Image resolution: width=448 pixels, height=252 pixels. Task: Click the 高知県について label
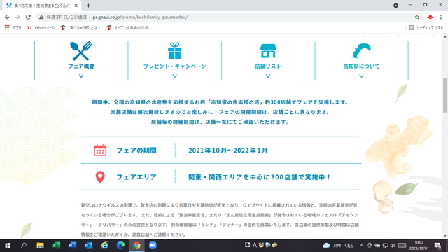pyautogui.click(x=361, y=66)
